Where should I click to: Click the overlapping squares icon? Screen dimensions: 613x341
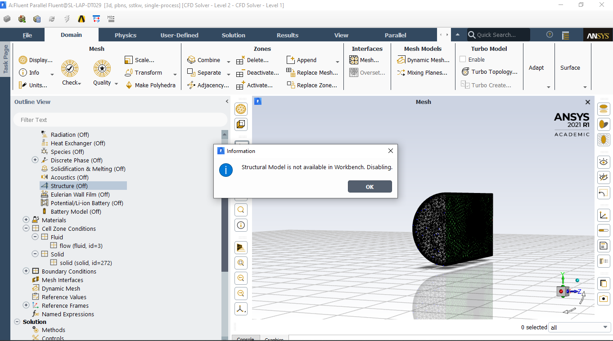pyautogui.click(x=604, y=283)
